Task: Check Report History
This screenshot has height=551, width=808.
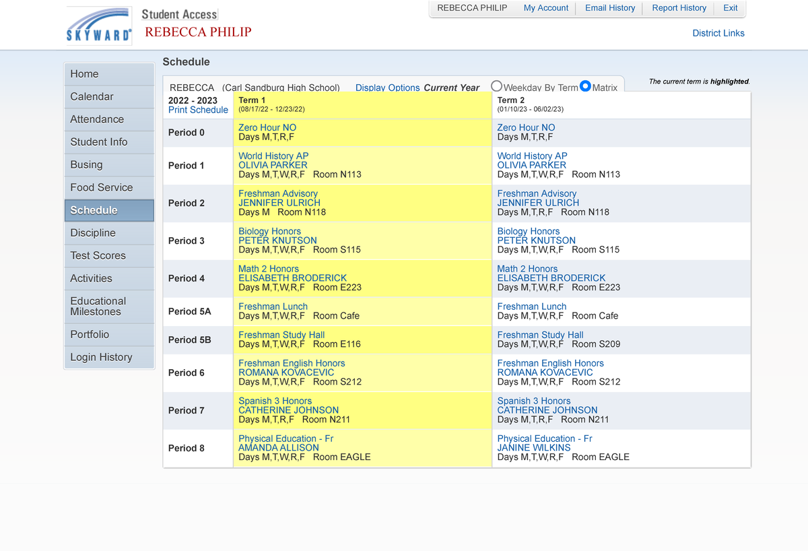Action: coord(679,8)
